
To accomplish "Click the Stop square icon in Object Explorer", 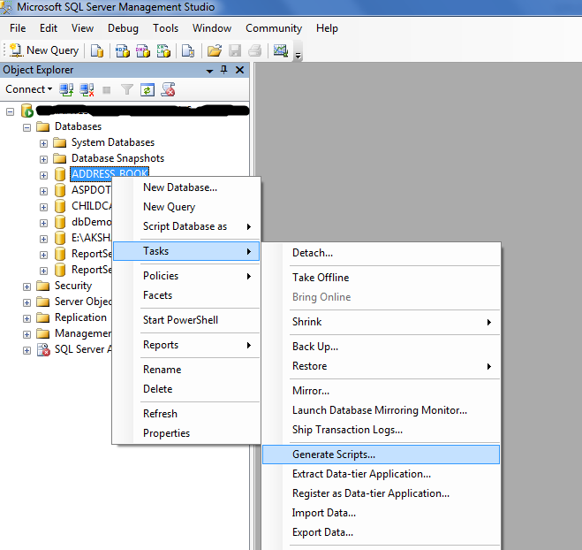I will click(x=107, y=90).
